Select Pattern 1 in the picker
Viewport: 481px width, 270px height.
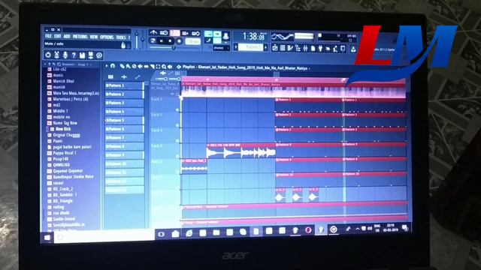coord(124,85)
